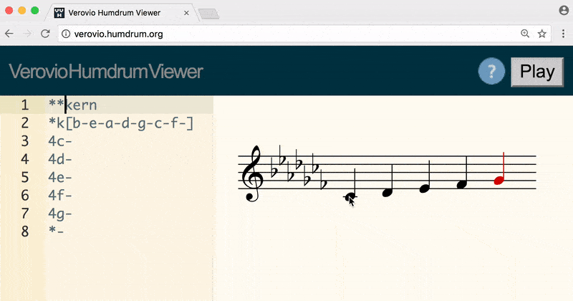Select the Verovio Humdrum Viewer tab
The height and width of the screenshot is (301, 573).
[x=122, y=13]
